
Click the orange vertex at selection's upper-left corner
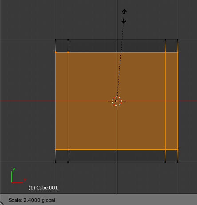(x=56, y=52)
